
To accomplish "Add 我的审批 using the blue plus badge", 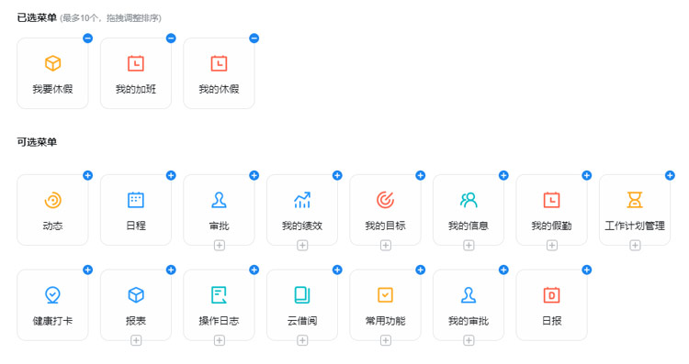I will tap(503, 270).
